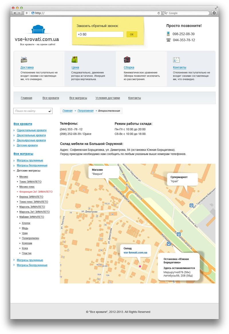Viewport: 229px width, 334px height.
Task: Open the vse-krovati.com.ua link on the map
Action: (x=135, y=253)
